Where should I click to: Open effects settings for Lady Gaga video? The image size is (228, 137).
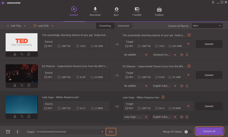click(x=29, y=116)
